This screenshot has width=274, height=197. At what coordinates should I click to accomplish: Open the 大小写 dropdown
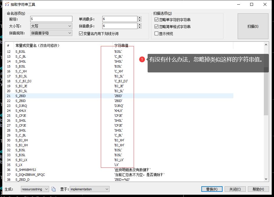tap(51, 26)
